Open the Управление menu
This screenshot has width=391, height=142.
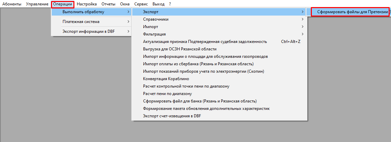(37, 4)
